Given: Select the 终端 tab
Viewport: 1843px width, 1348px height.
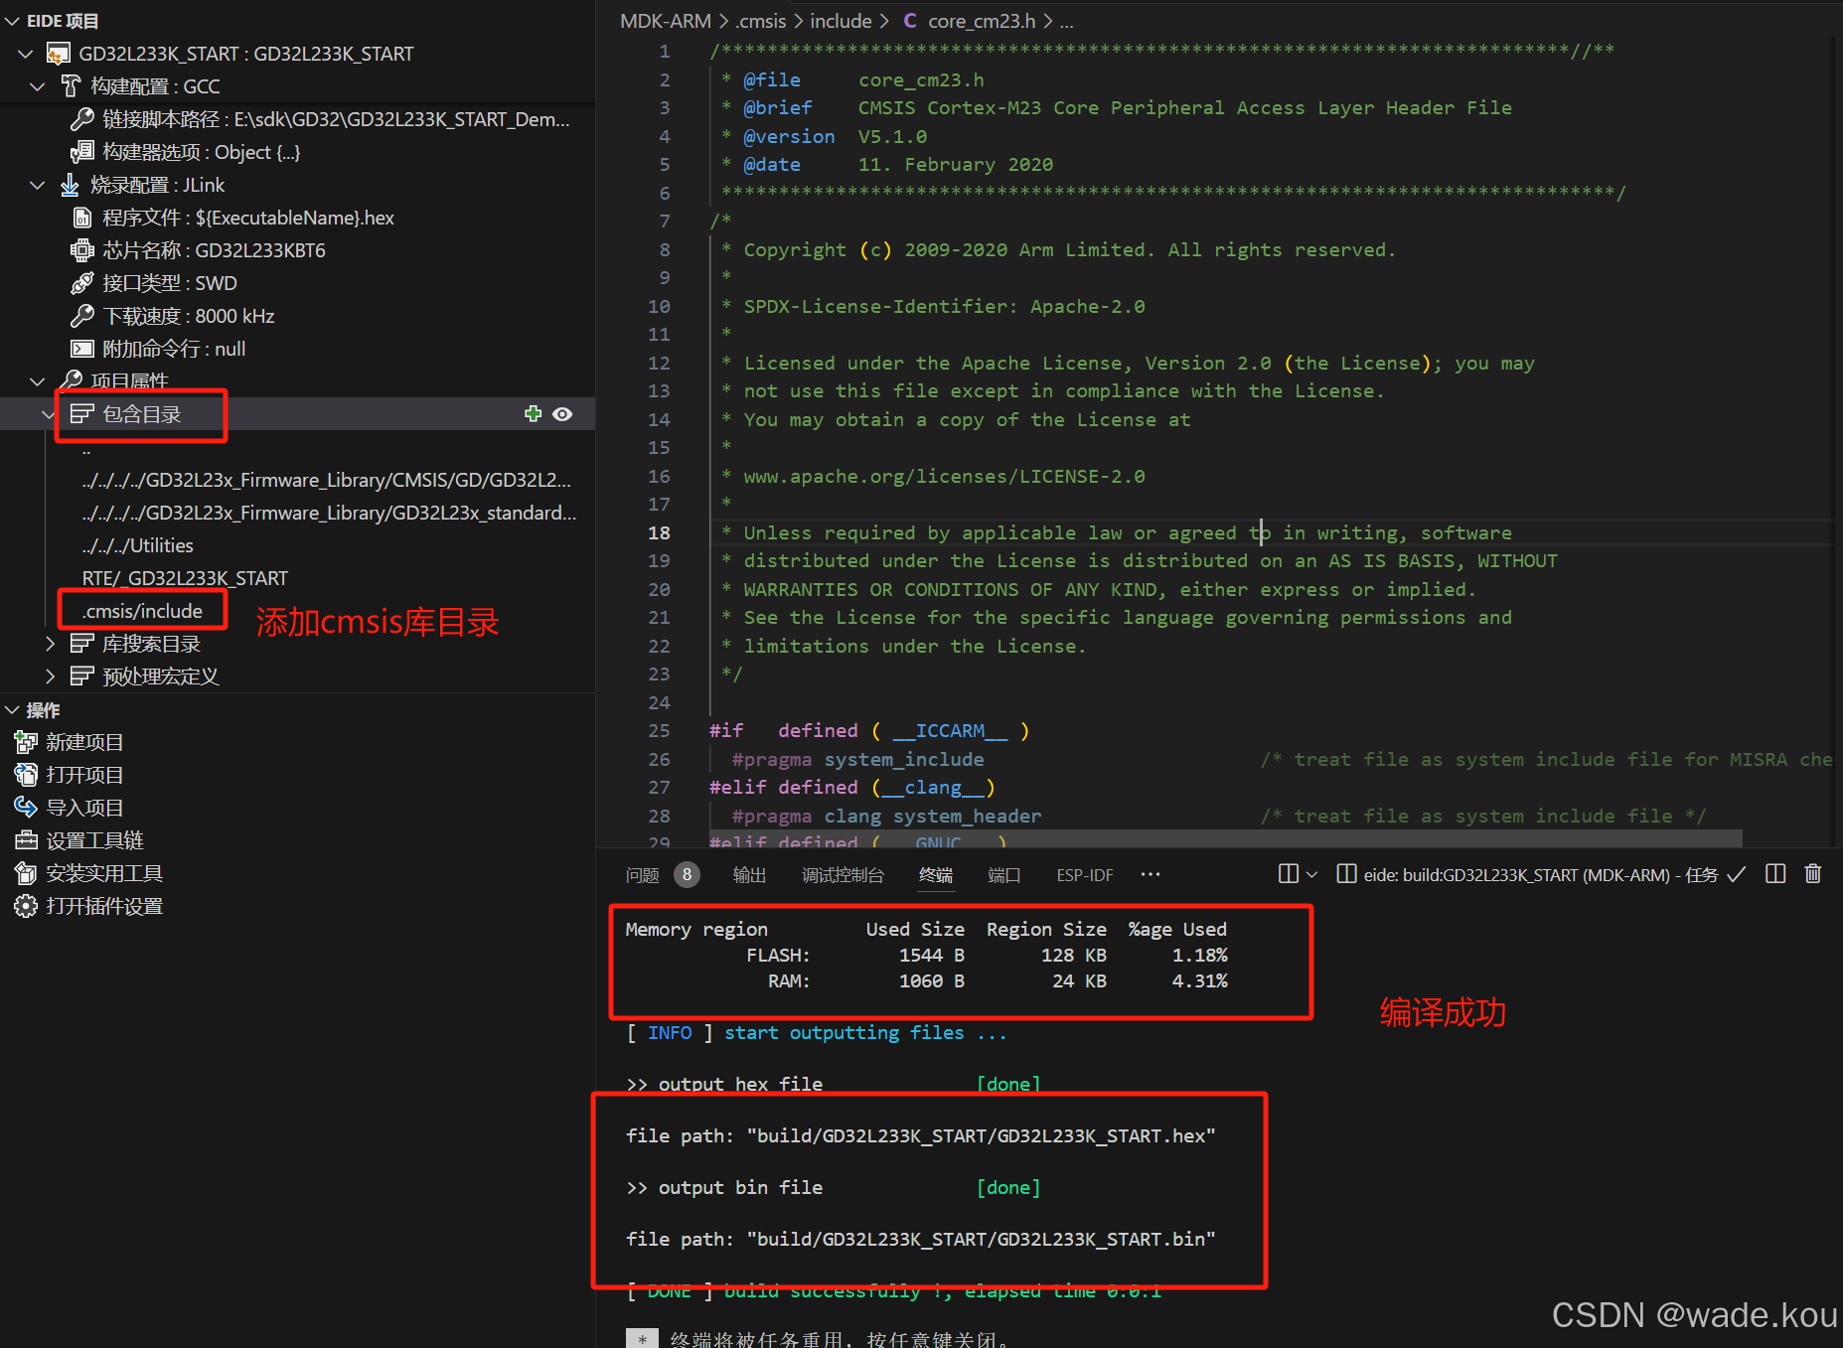Looking at the screenshot, I should (936, 875).
